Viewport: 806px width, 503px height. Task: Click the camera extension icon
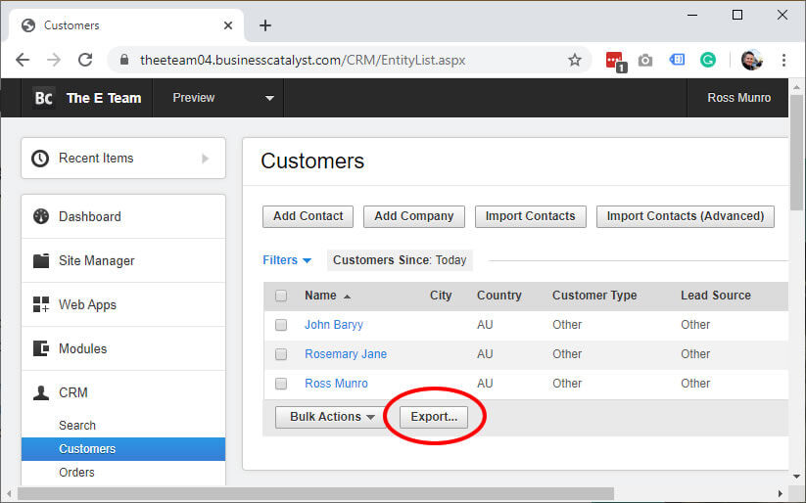click(x=645, y=61)
